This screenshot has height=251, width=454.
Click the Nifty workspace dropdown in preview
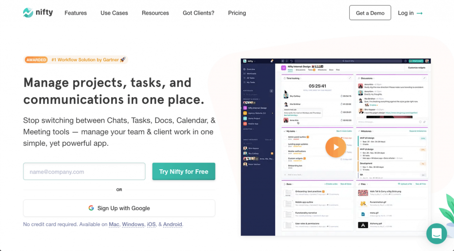click(249, 61)
